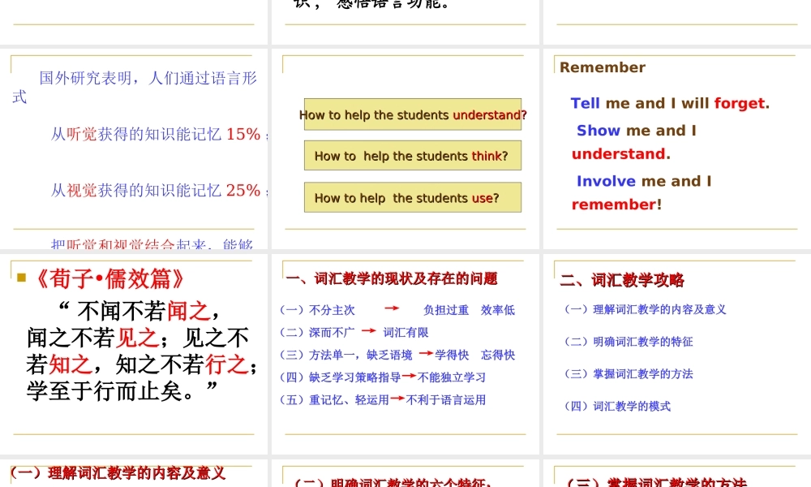This screenshot has height=487, width=811.
Task: Click the red words 行之 in the quotation
Action: coord(226,364)
